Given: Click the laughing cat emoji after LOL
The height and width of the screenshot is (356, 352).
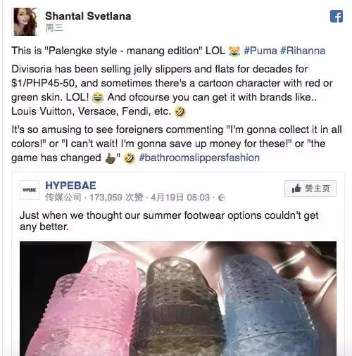Looking at the screenshot, I should [234, 51].
